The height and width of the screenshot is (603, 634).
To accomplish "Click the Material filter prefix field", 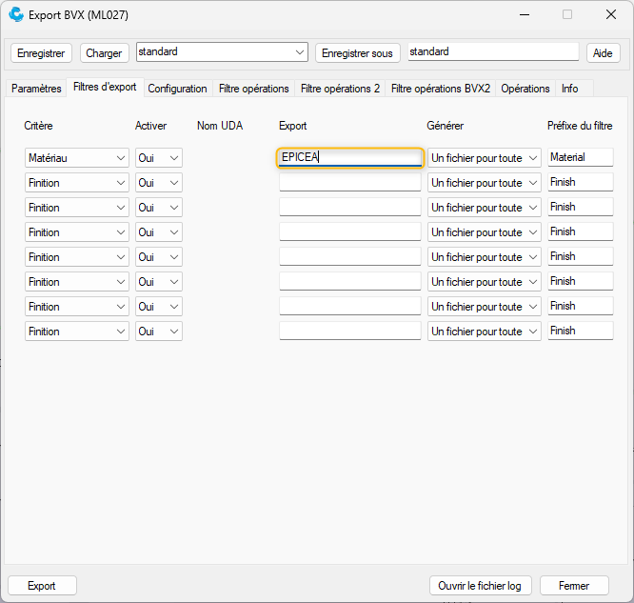I will click(581, 157).
